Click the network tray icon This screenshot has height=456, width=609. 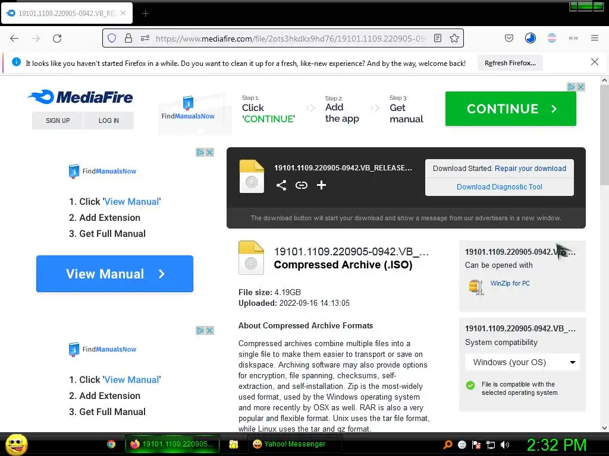(x=491, y=445)
